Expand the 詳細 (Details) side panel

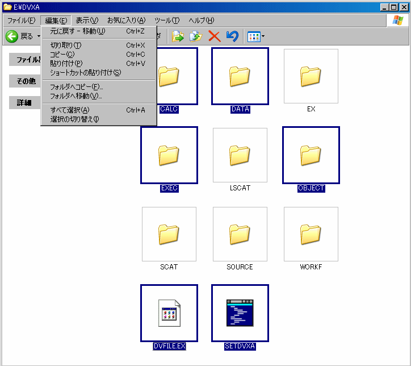pos(24,103)
